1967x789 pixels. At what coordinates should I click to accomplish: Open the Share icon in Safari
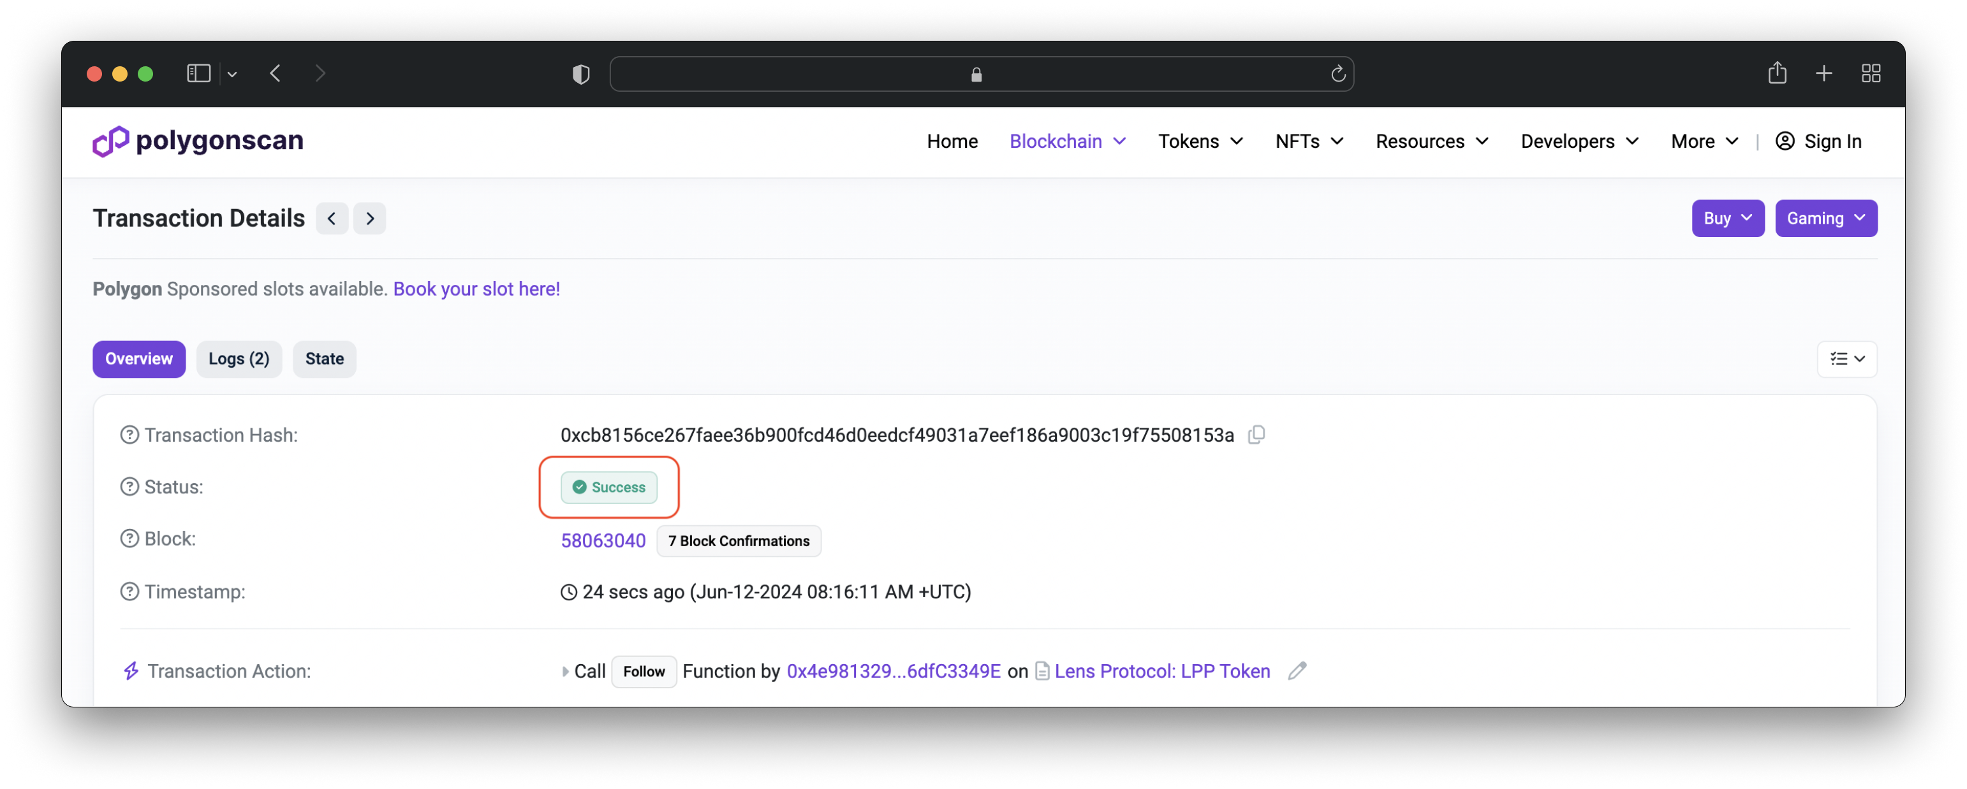click(x=1777, y=73)
